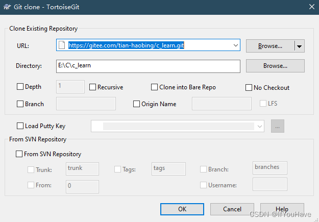Toggle the LFS checkbox
Screen dimensions: 319x222
pyautogui.click(x=263, y=104)
